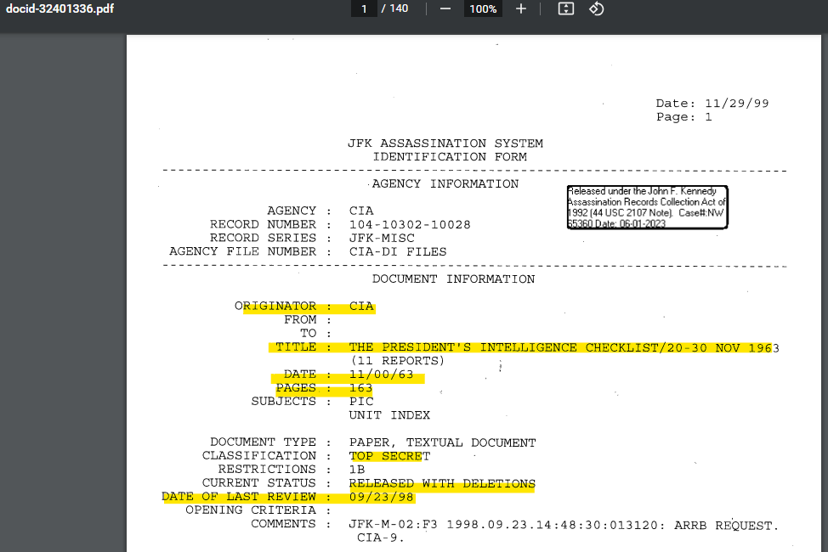Click the comments line JFK-M-02:F3
This screenshot has width=828, height=552.
[564, 526]
